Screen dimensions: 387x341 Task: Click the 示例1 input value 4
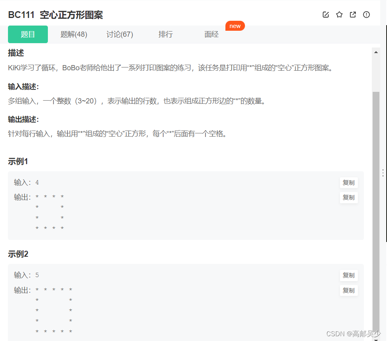(x=37, y=182)
